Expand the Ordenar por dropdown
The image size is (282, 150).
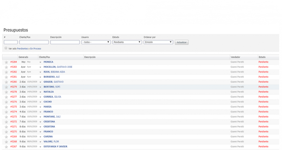pos(158,42)
